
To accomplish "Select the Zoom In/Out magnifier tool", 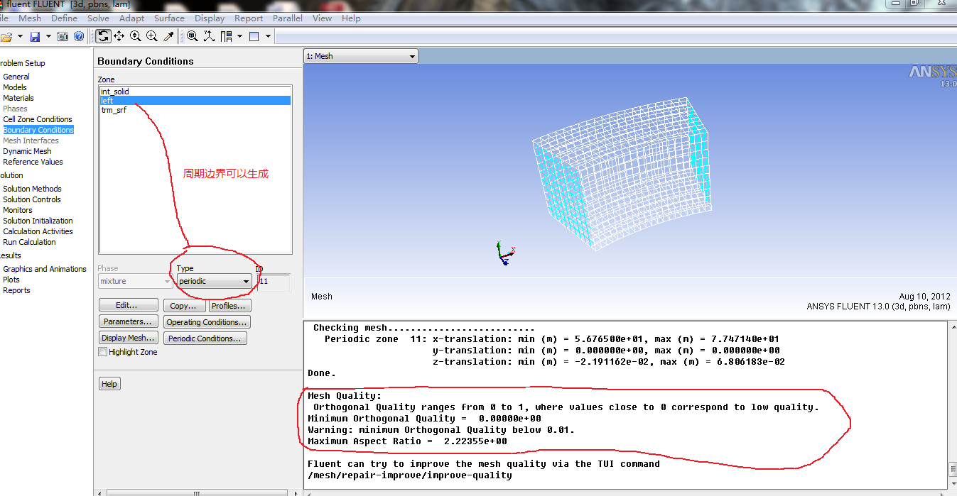I will (136, 36).
